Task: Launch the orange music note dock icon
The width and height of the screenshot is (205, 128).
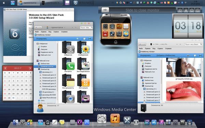Action: (x=115, y=118)
